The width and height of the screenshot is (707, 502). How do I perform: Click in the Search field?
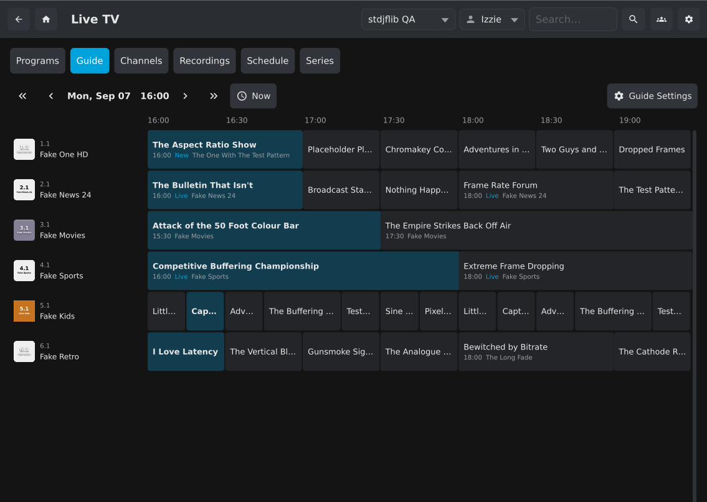tap(572, 19)
